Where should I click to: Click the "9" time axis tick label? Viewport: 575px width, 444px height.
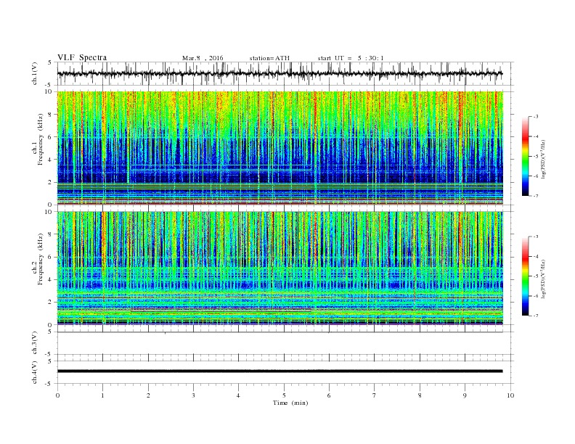point(465,395)
